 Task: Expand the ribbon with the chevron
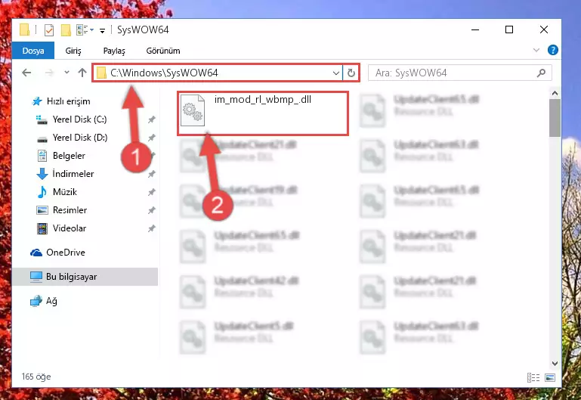pos(536,50)
